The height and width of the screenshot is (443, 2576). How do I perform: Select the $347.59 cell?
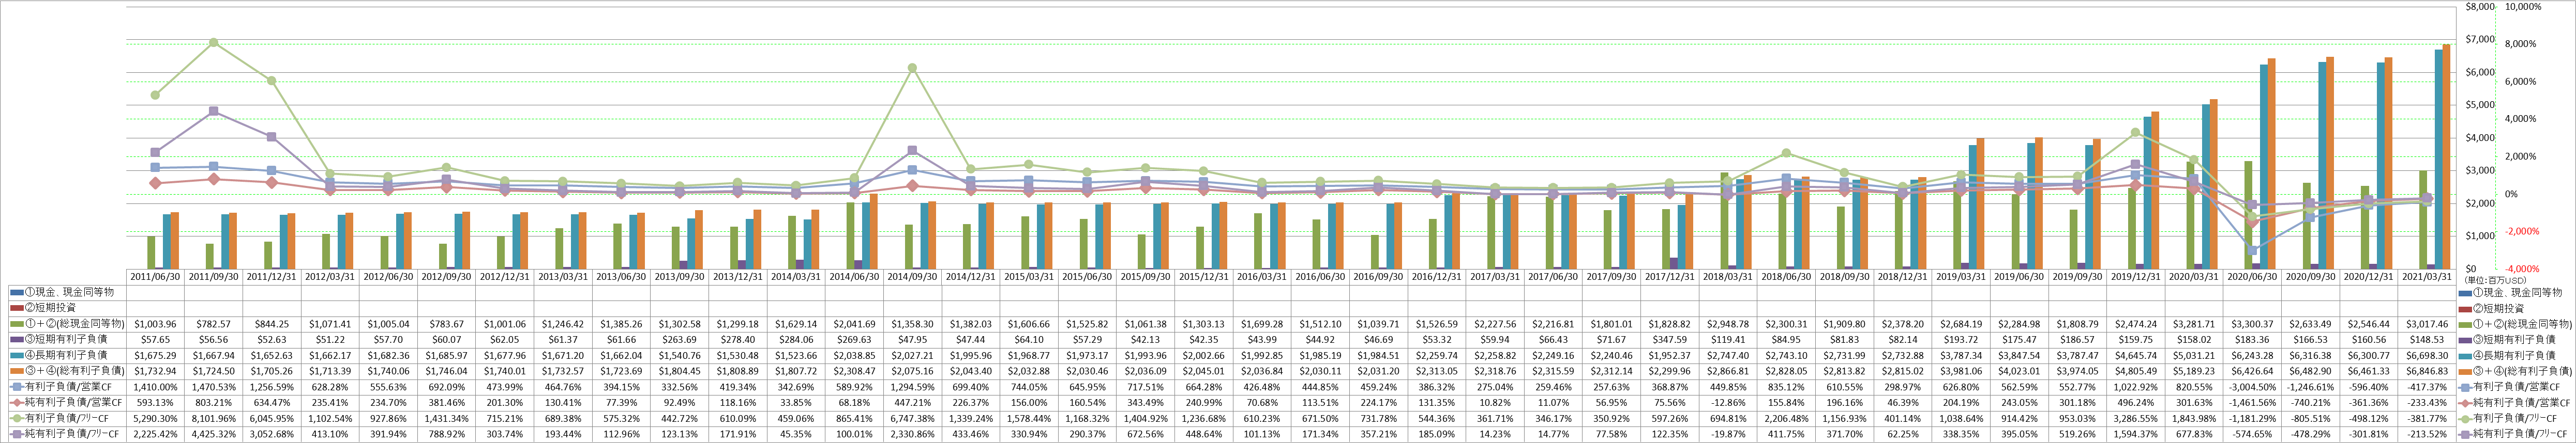click(1670, 340)
